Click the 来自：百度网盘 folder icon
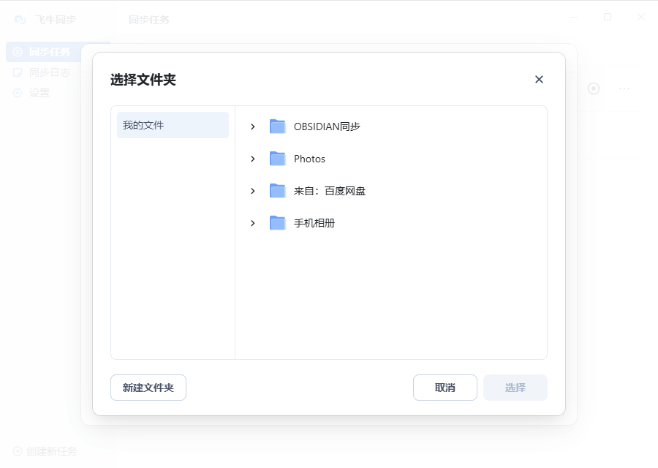Viewport: 658px width, 468px height. [x=277, y=191]
